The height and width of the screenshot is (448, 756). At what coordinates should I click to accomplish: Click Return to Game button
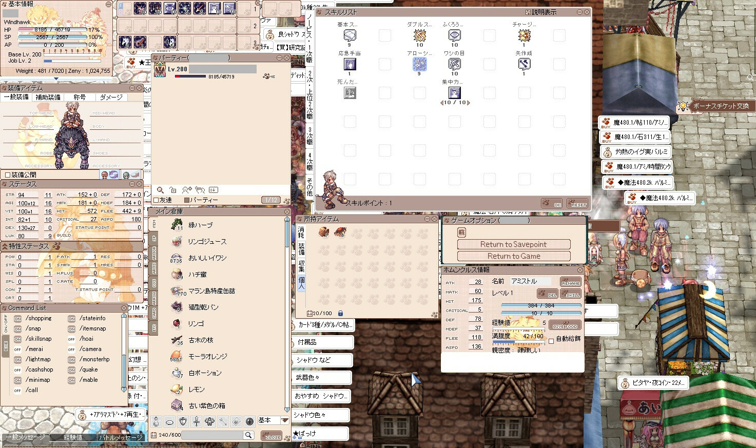tap(514, 256)
